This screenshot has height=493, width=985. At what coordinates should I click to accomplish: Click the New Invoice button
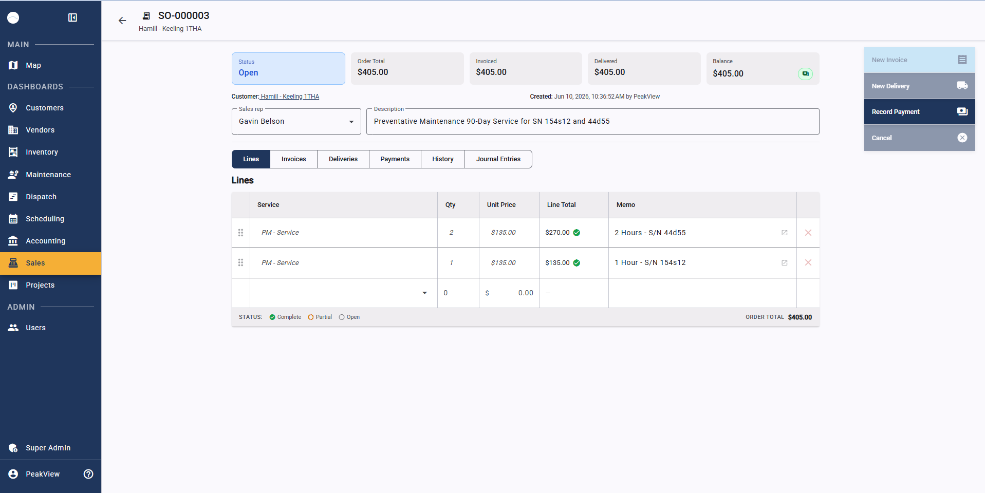(x=920, y=60)
